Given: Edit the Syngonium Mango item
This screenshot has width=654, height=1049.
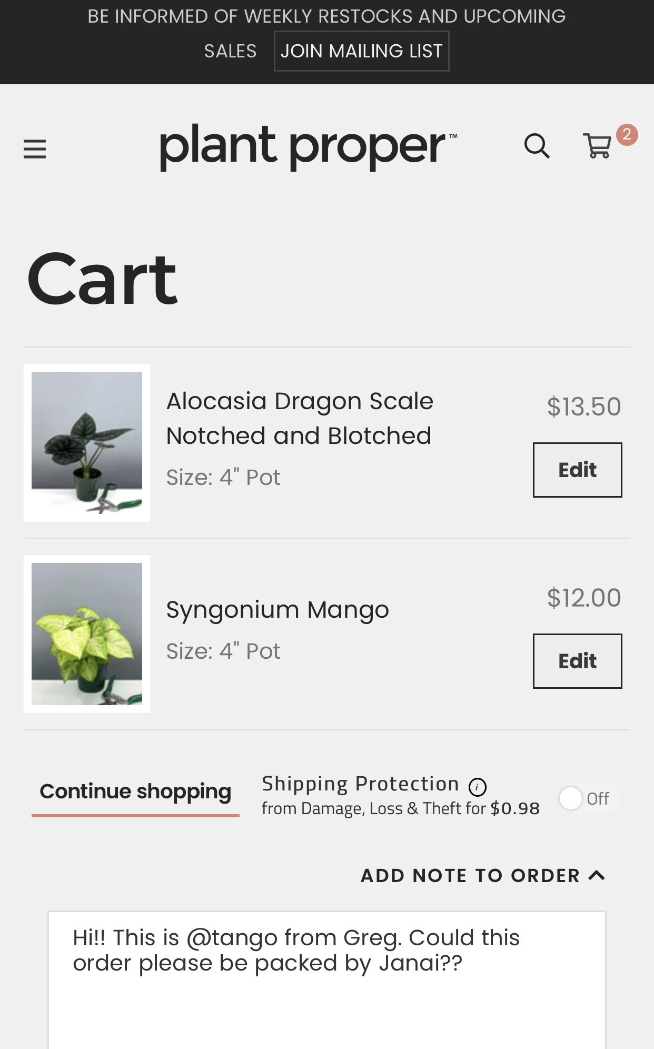Looking at the screenshot, I should click(577, 661).
